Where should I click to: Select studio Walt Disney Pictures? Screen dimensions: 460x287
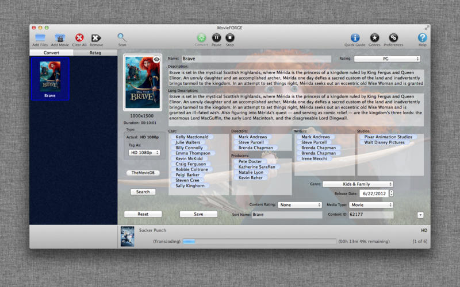(384, 142)
